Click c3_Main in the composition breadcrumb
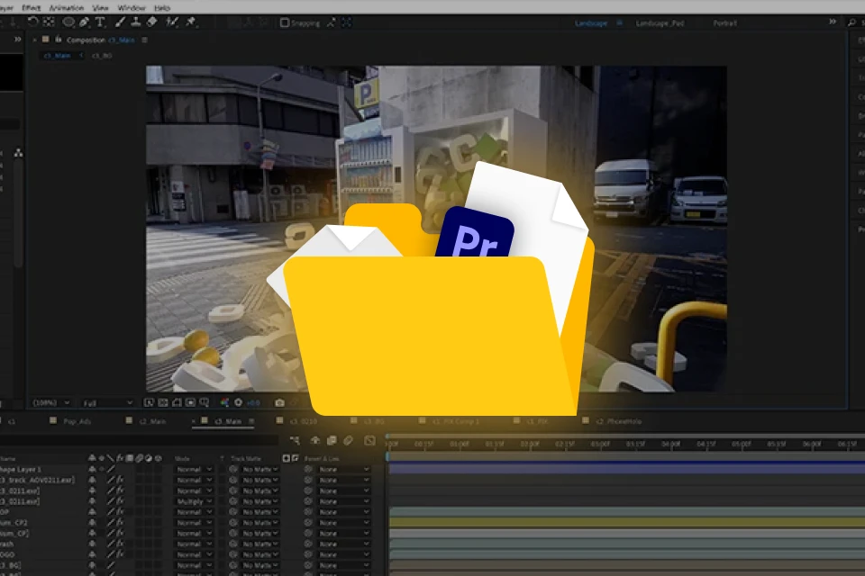This screenshot has width=865, height=576. (x=57, y=56)
